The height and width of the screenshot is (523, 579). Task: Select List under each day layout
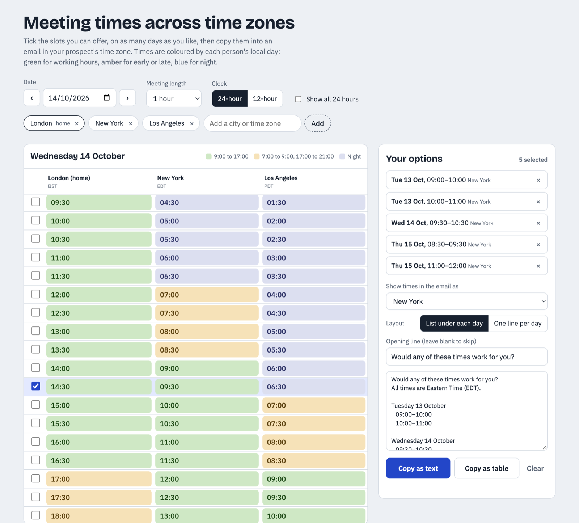[x=454, y=323]
